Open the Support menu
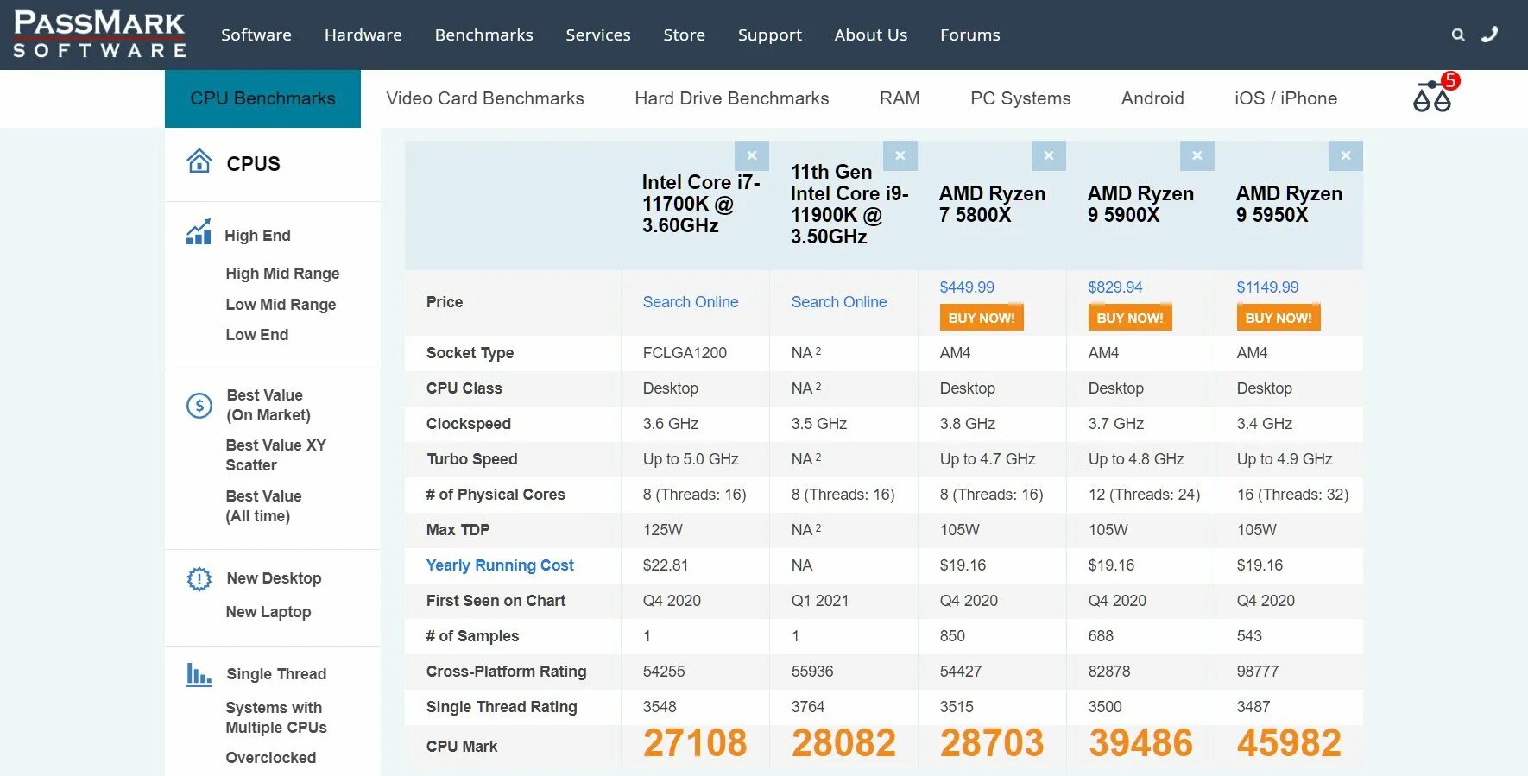 (770, 35)
